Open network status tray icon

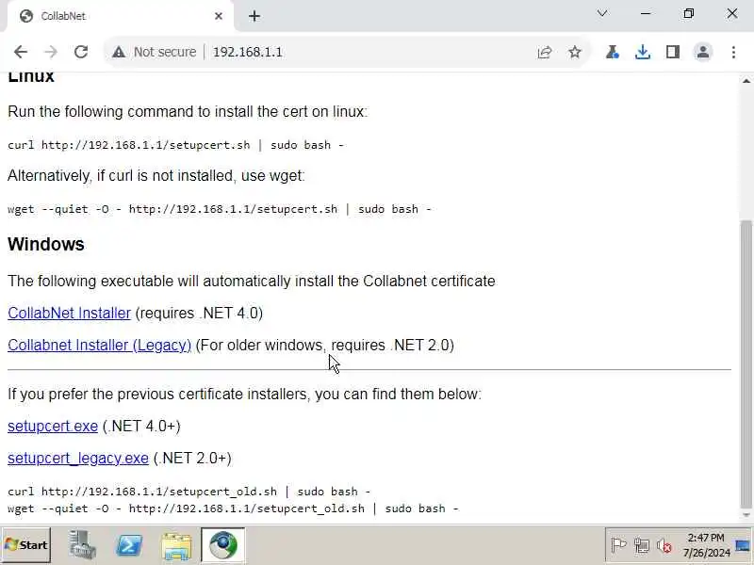(x=642, y=545)
